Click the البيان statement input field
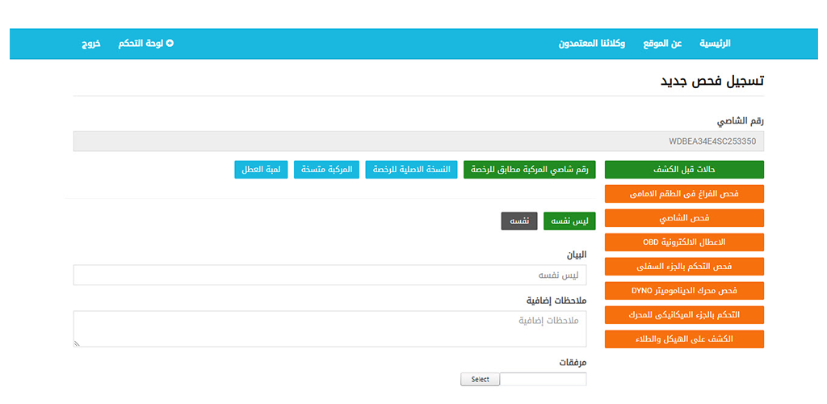 [x=330, y=276]
